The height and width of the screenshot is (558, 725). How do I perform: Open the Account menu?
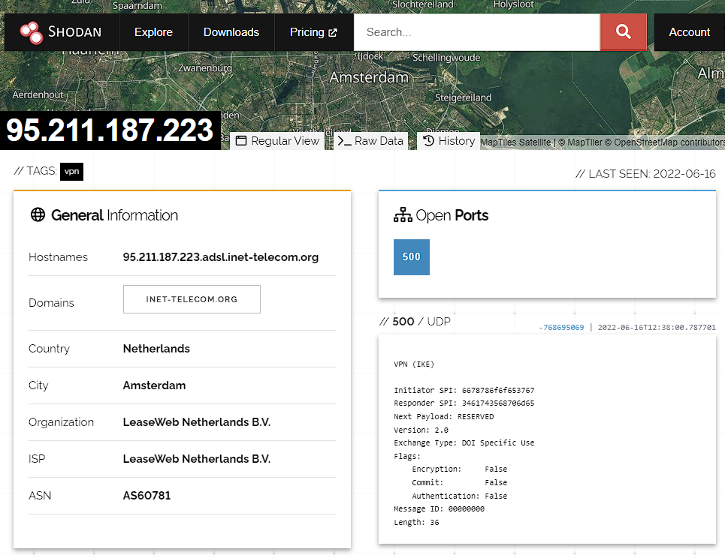689,32
